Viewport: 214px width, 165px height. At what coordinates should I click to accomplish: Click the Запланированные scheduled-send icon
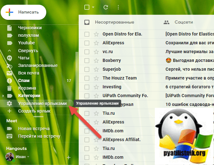pyautogui.click(x=9, y=66)
